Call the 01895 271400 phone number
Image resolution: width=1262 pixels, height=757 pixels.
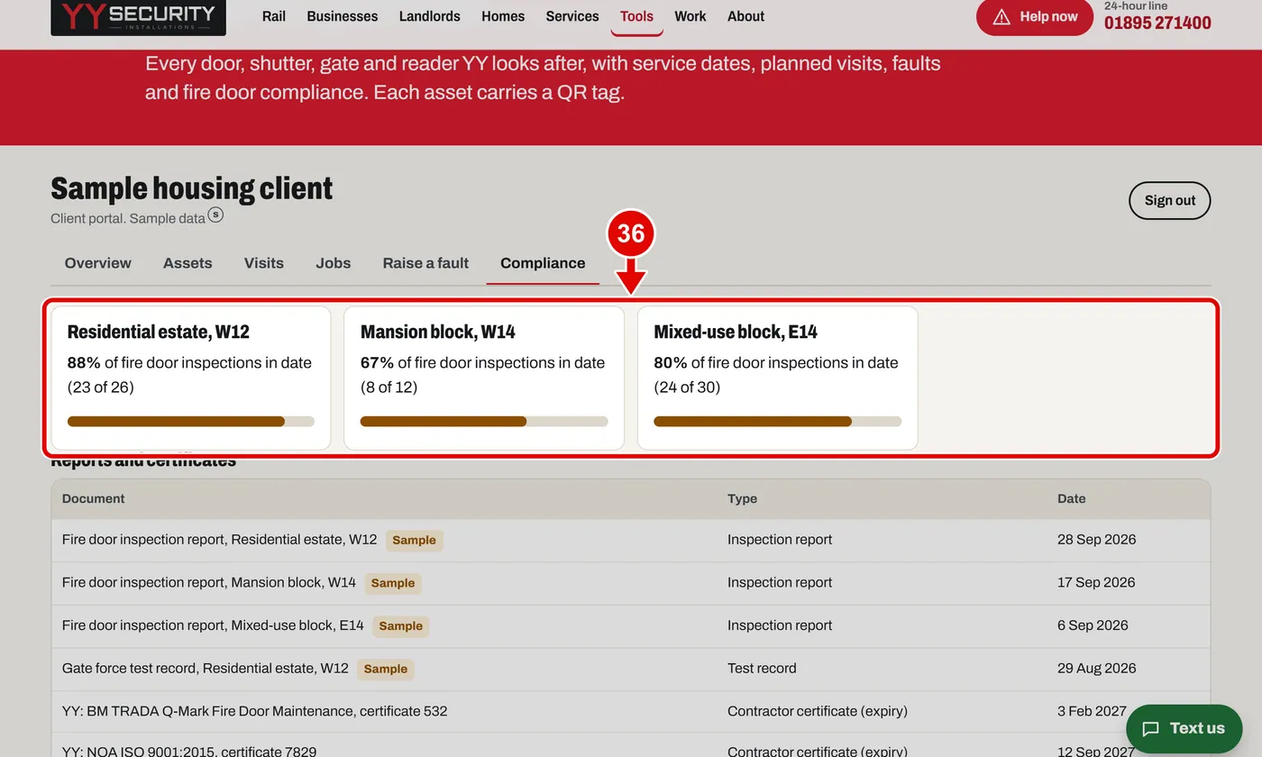(x=1157, y=23)
